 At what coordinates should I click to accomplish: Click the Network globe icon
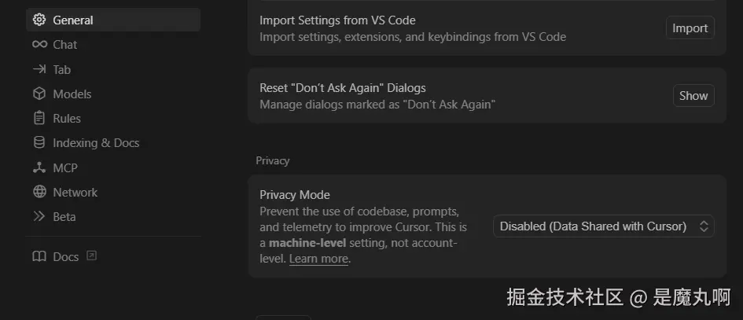tap(39, 192)
